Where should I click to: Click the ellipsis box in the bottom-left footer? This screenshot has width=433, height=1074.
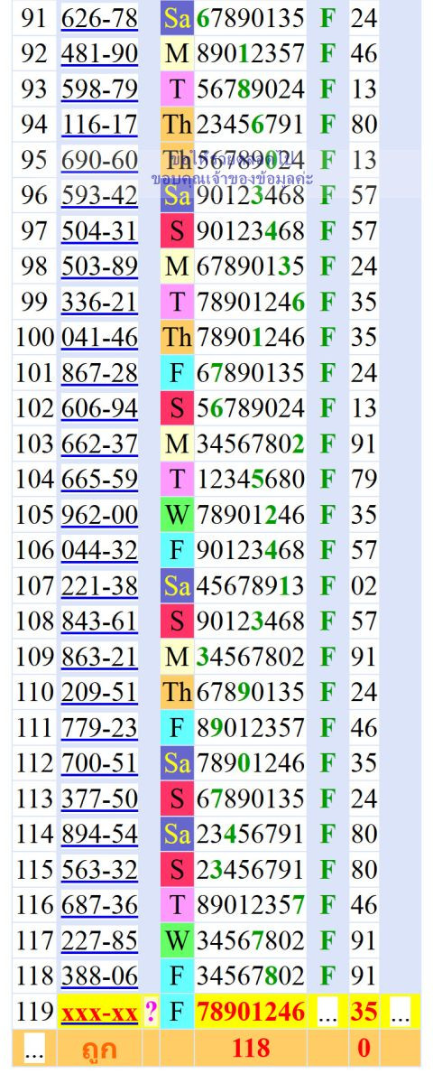point(34,1048)
